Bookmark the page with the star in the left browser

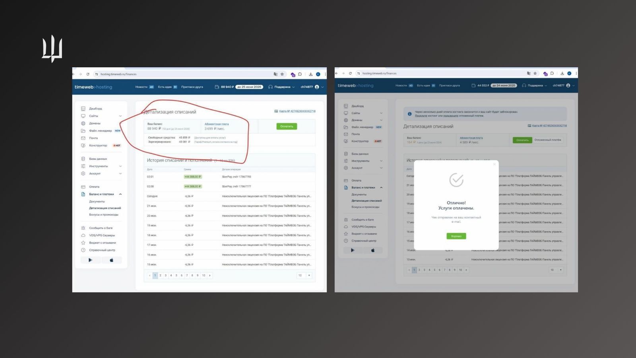(x=282, y=74)
